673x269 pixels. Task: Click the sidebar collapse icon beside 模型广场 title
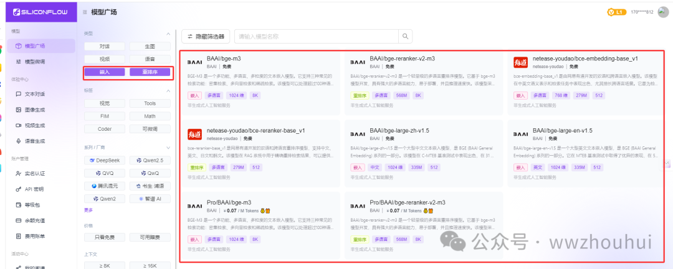click(85, 12)
